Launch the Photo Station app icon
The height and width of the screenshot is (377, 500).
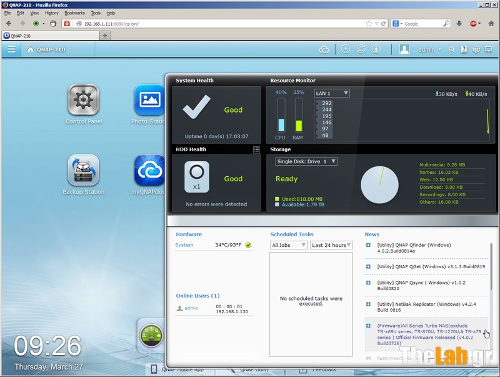point(149,104)
